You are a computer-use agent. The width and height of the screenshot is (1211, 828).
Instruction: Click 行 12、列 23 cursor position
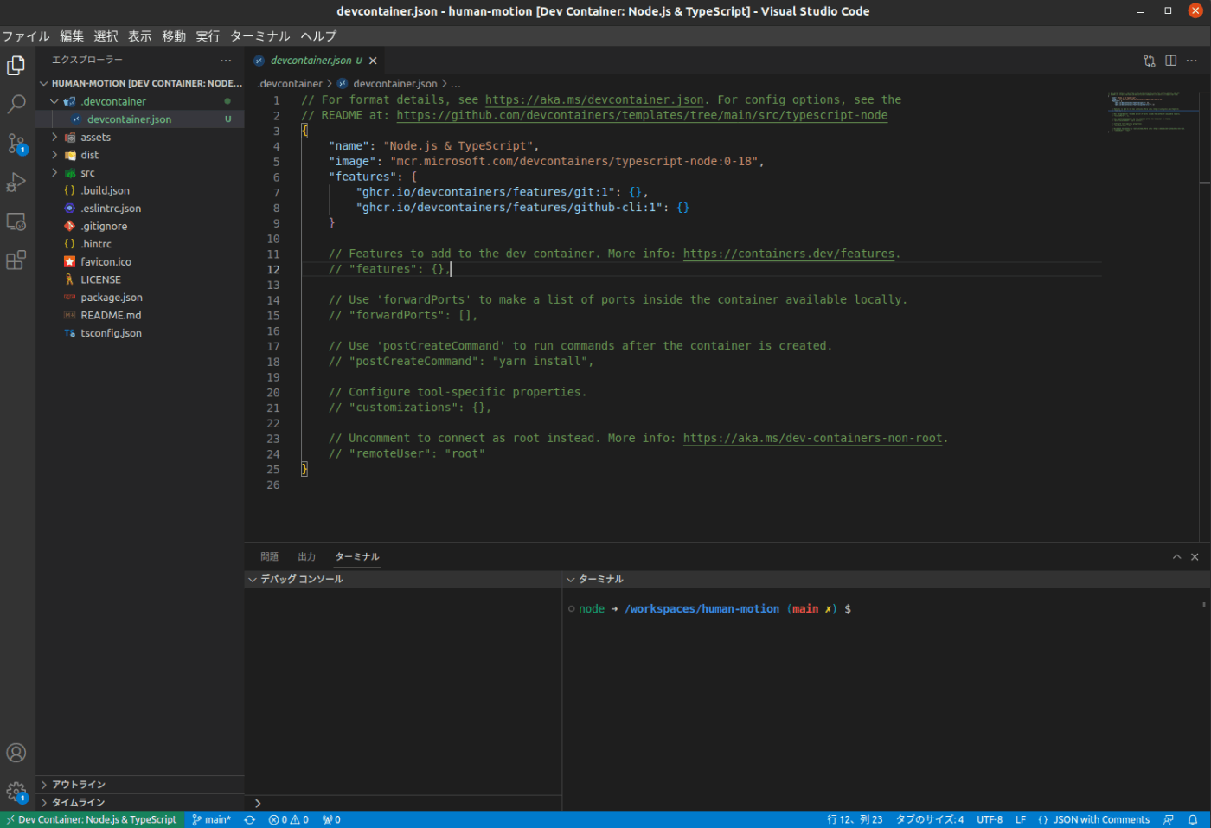click(x=855, y=819)
